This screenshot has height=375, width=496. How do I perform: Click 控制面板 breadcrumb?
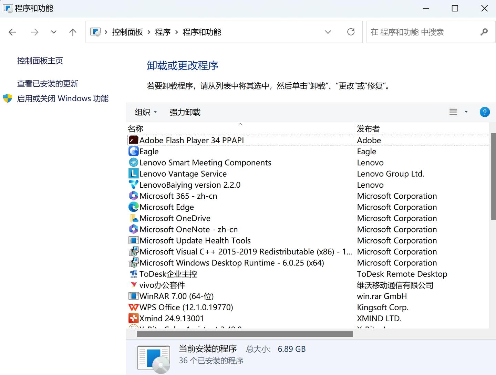tap(127, 32)
